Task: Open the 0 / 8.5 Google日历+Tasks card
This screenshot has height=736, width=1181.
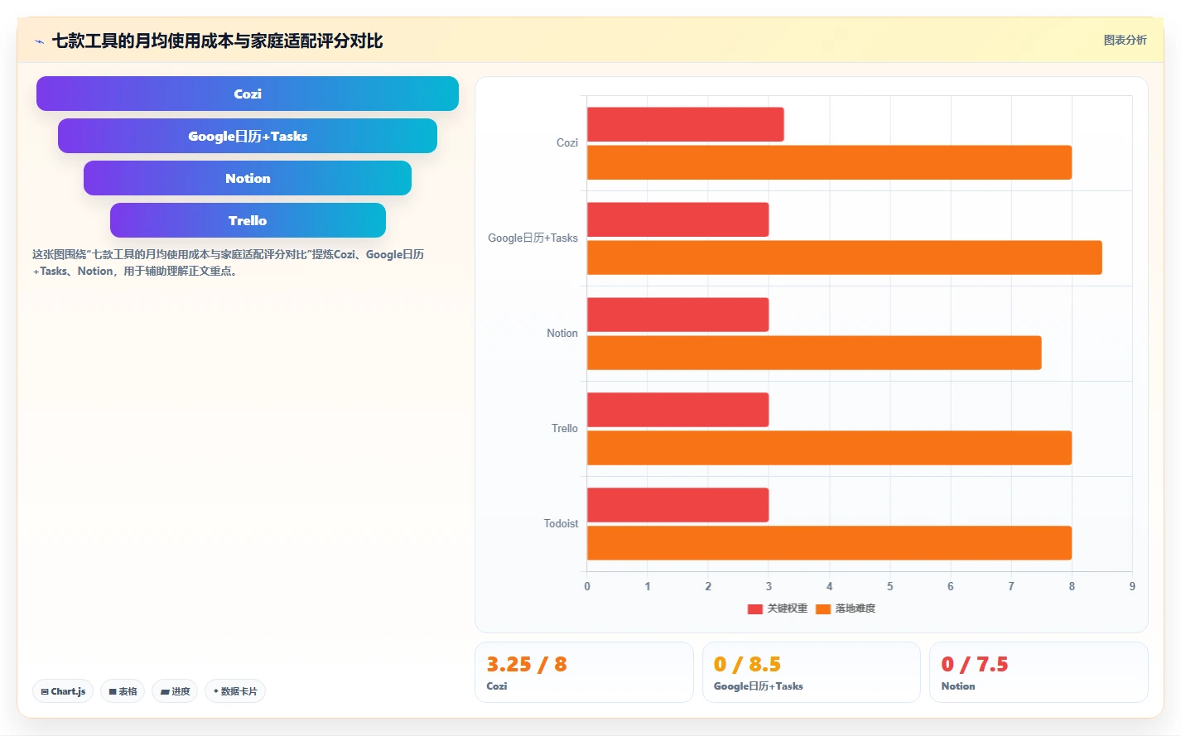Action: click(x=811, y=672)
